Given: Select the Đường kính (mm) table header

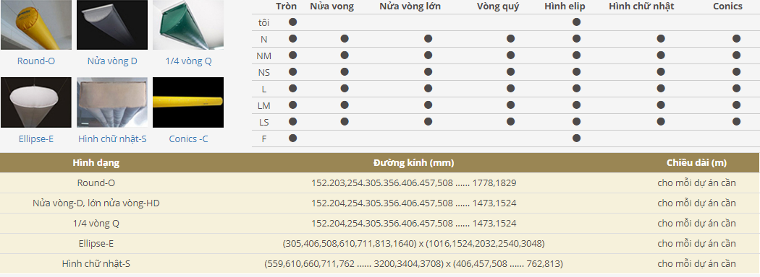Looking at the screenshot, I should click(413, 163).
